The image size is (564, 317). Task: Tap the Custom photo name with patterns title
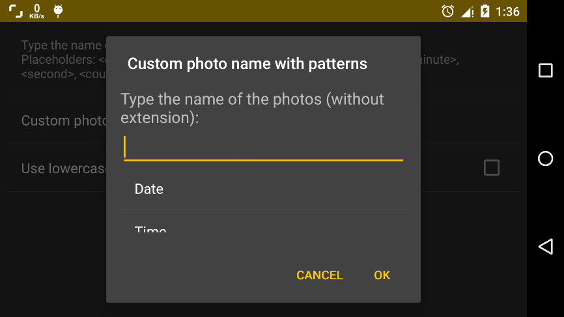click(x=247, y=64)
